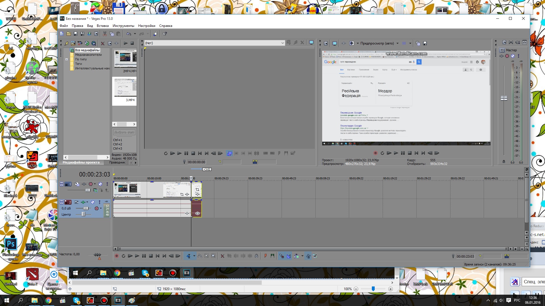This screenshot has width=545, height=306.
Task: Switch to the 'Проводник' tab
Action: (117, 163)
